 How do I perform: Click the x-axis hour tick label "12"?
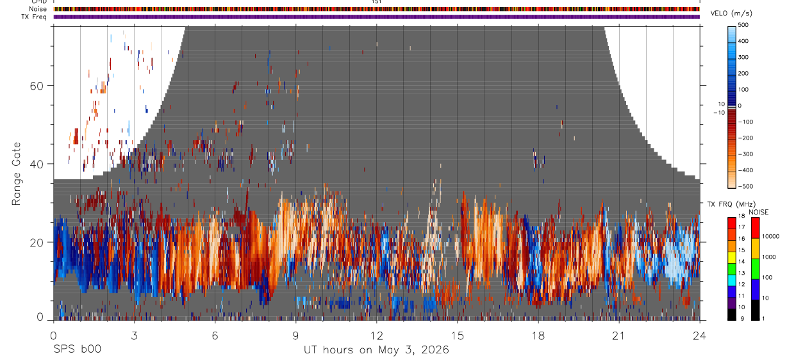point(376,334)
